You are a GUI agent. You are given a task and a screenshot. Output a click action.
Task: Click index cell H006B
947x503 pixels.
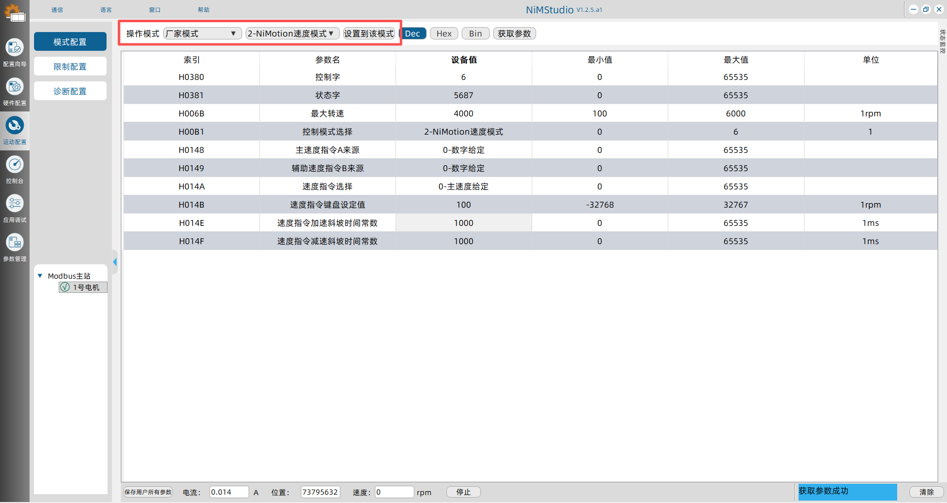(x=191, y=113)
